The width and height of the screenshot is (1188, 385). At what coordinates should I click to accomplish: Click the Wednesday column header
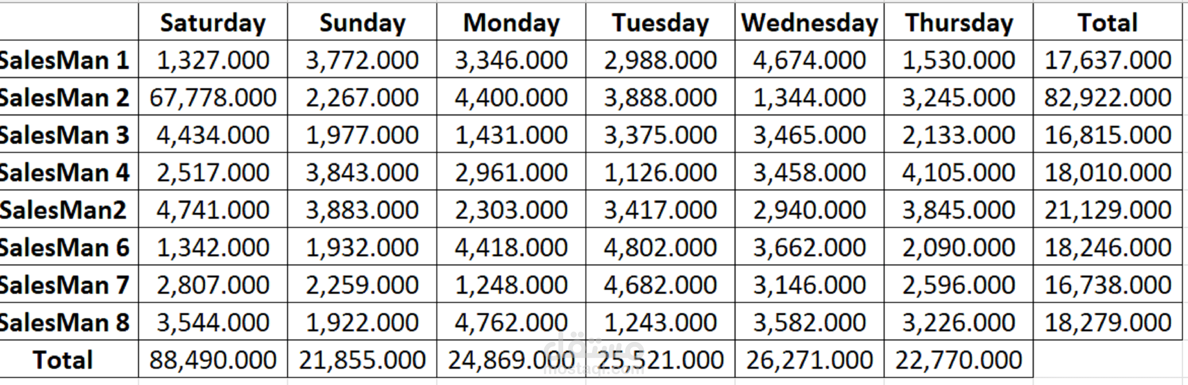[809, 23]
